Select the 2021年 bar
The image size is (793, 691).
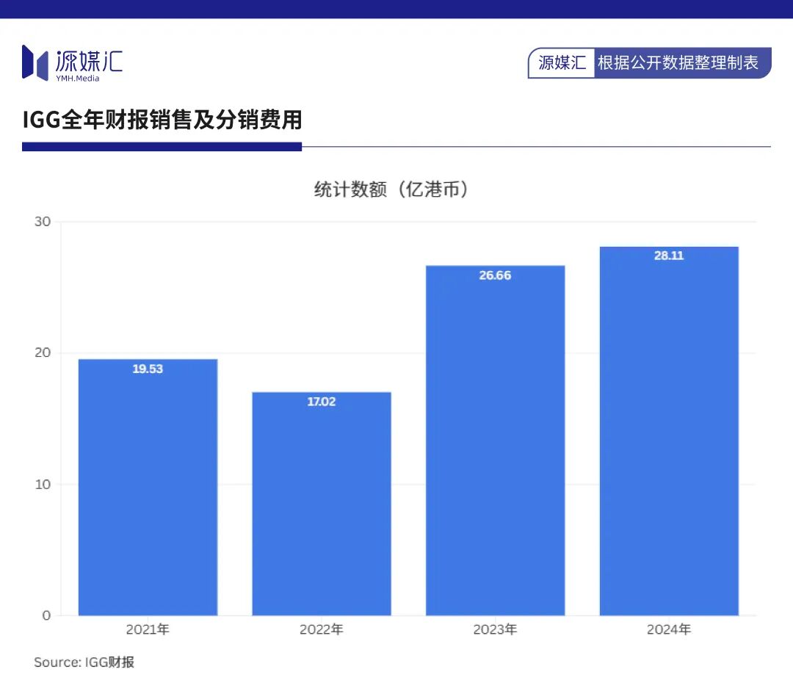tap(148, 487)
